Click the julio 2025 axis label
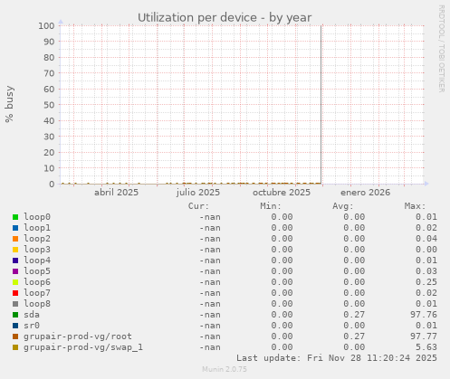 tap(198, 193)
